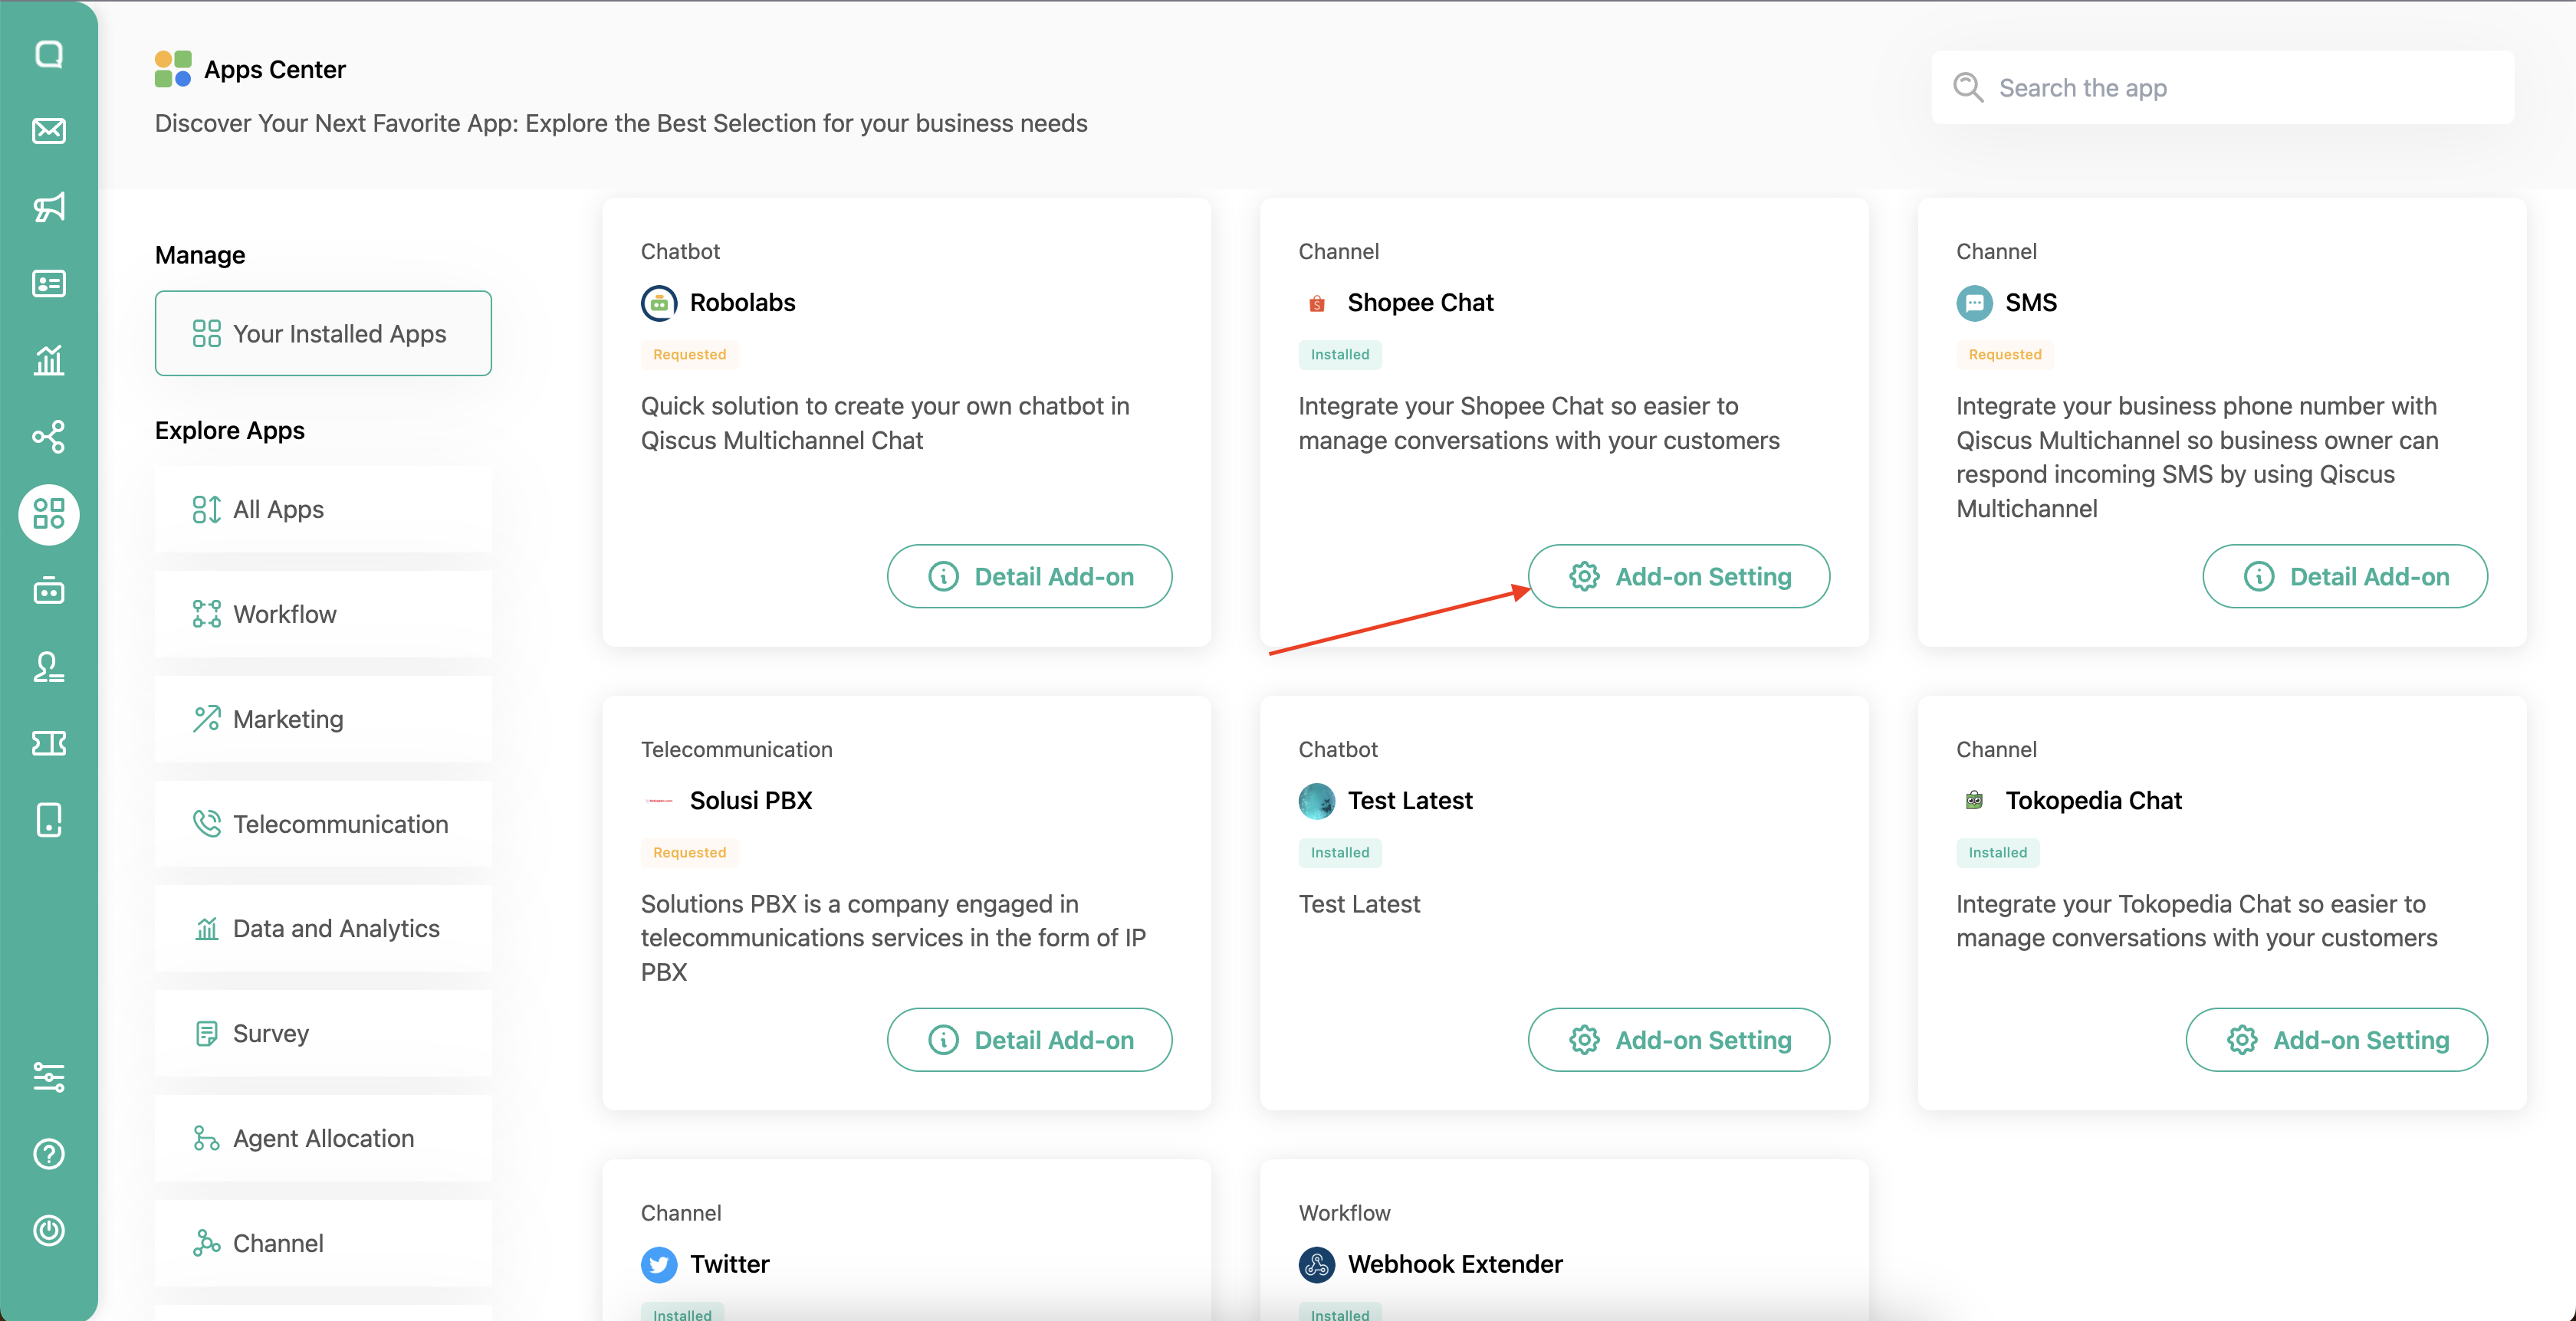Open Add-on Setting for Test Latest
The width and height of the screenshot is (2576, 1321).
point(1679,1041)
